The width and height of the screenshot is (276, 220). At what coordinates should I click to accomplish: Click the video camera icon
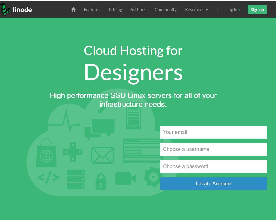[125, 179]
